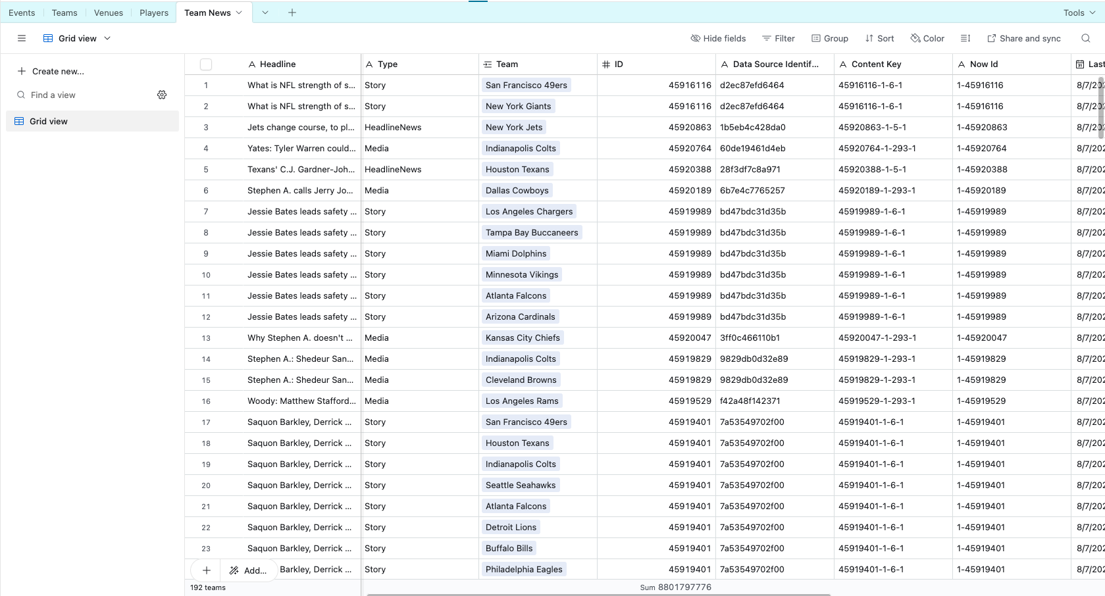
Task: Click Detroit Lions team tag
Action: (511, 527)
